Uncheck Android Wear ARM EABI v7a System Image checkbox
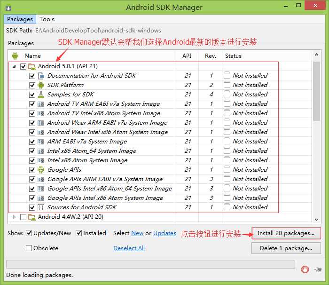 (x=32, y=123)
